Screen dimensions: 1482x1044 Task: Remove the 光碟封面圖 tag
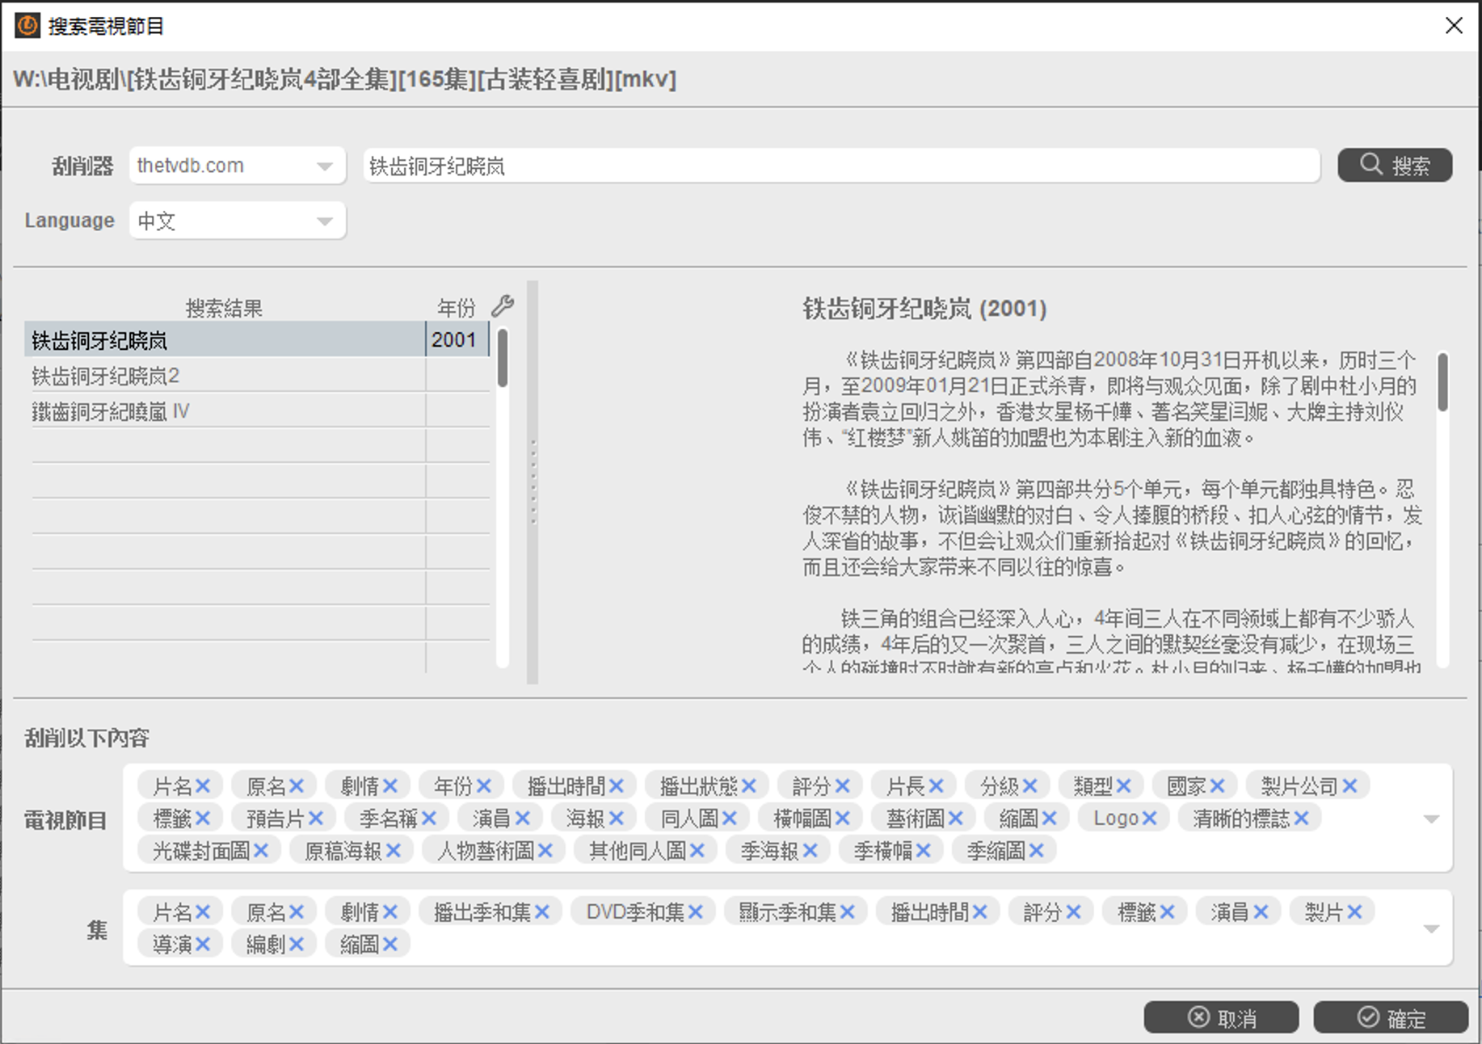(261, 850)
